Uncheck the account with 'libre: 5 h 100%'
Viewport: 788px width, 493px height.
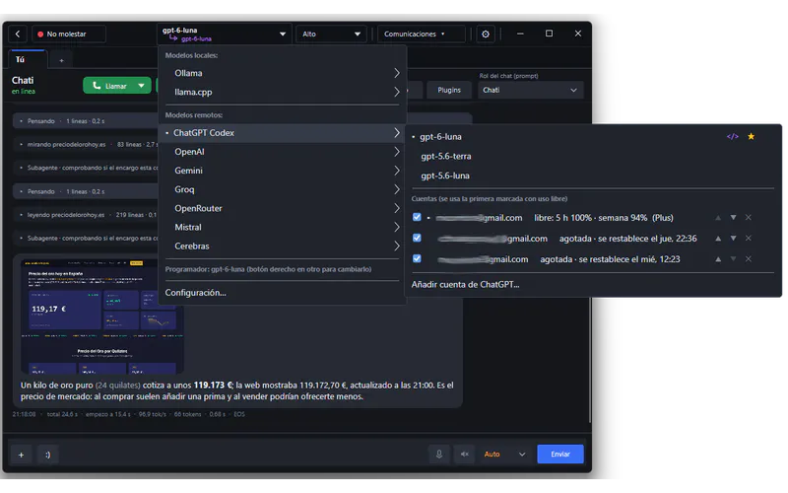tap(417, 217)
